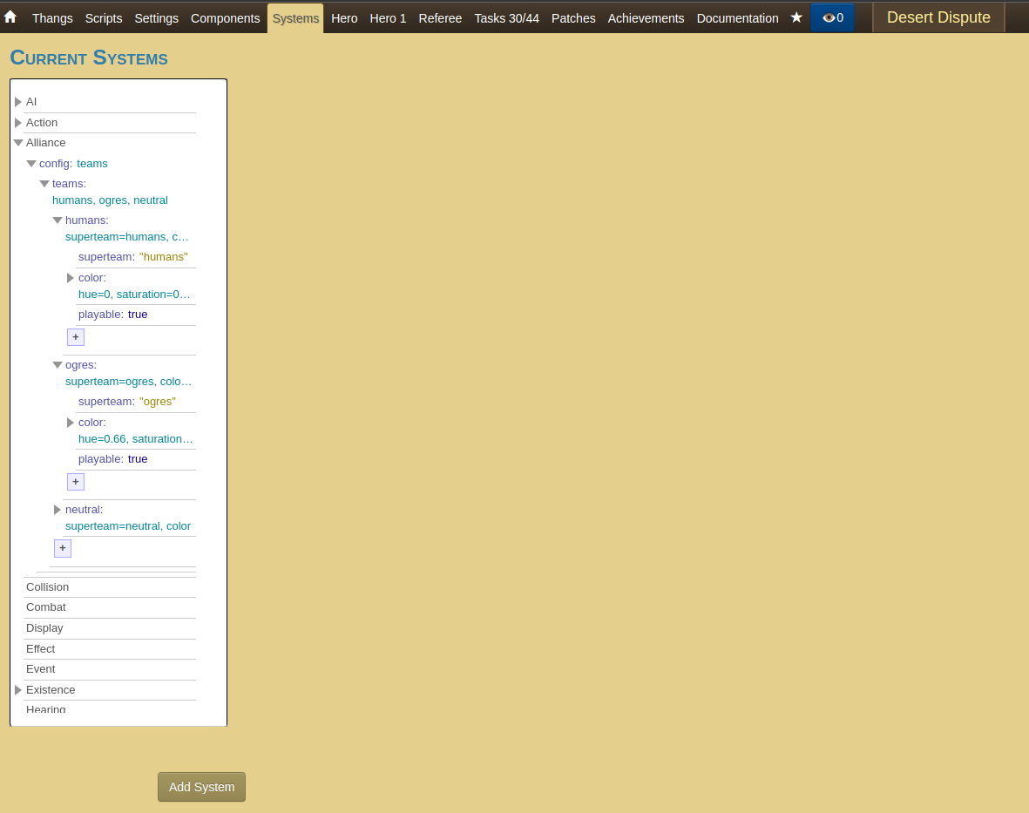
Task: Click the Current Systems heading
Action: tap(89, 58)
